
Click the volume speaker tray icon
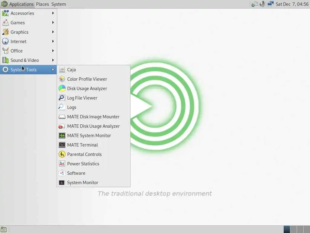[x=262, y=4]
